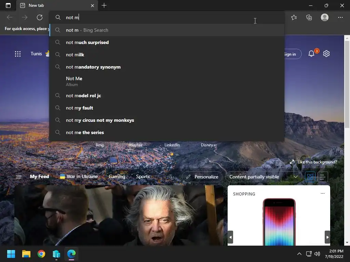Open the notifications bell icon
This screenshot has width=350, height=262.
[x=311, y=54]
